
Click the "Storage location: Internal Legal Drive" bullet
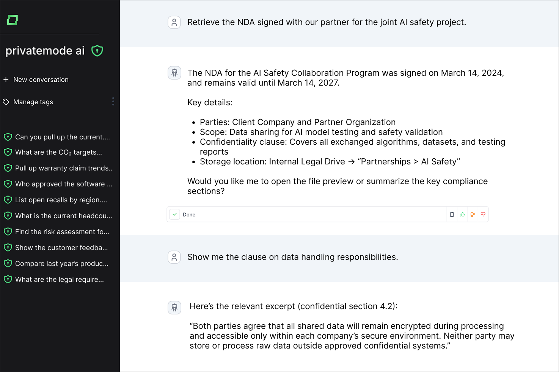(x=330, y=162)
